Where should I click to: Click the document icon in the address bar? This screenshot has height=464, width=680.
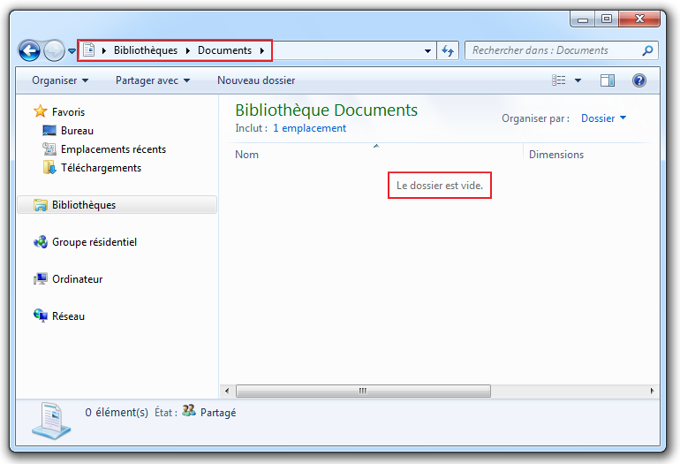89,49
